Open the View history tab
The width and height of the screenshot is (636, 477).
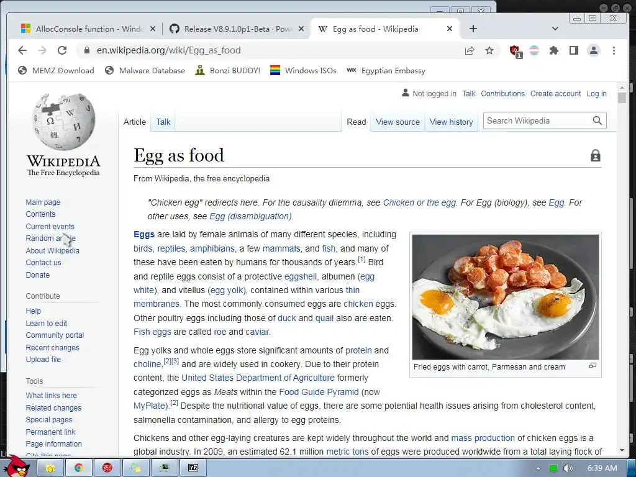click(x=451, y=122)
